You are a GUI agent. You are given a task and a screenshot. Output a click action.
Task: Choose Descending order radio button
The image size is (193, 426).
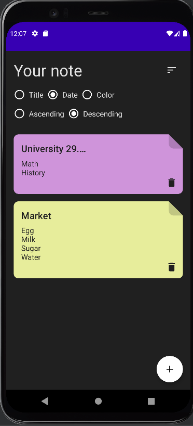click(x=74, y=114)
